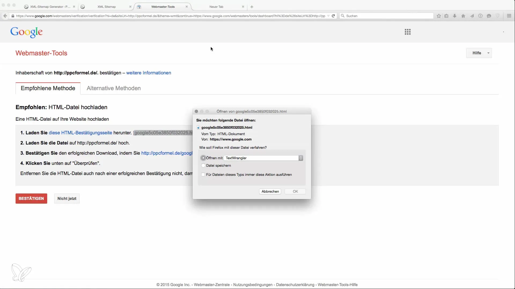Click the paper plane send icon
Viewport: 515px width, 289px height.
point(472,16)
